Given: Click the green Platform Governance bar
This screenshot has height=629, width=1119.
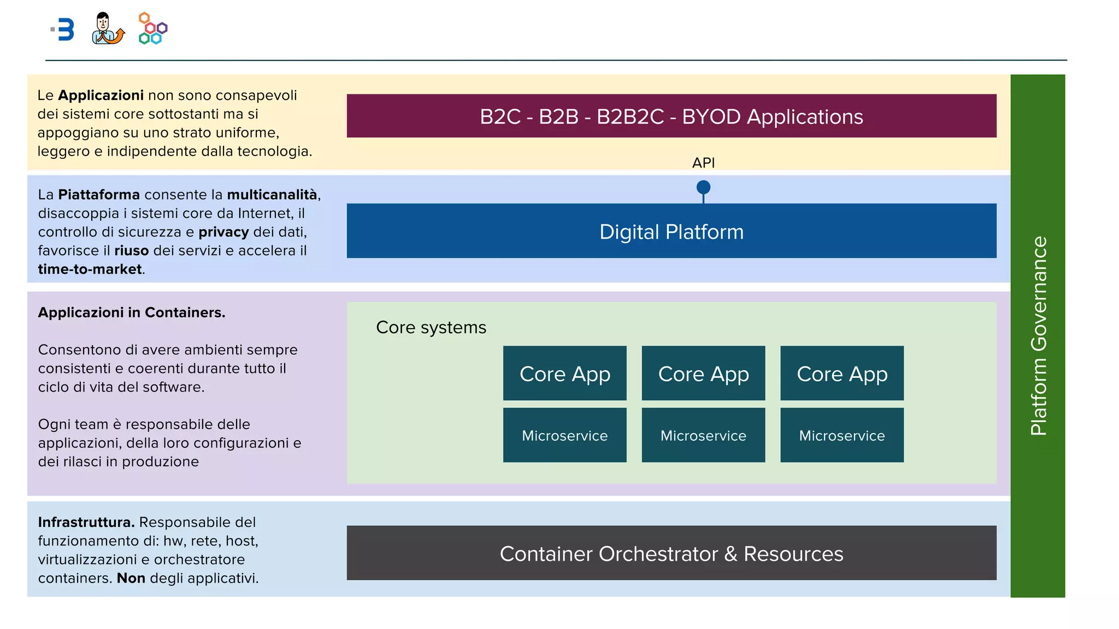Looking at the screenshot, I should (1037, 335).
